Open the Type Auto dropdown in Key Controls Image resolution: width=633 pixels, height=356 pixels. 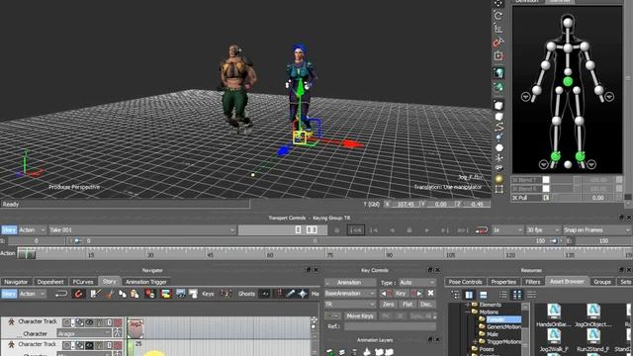pos(417,283)
